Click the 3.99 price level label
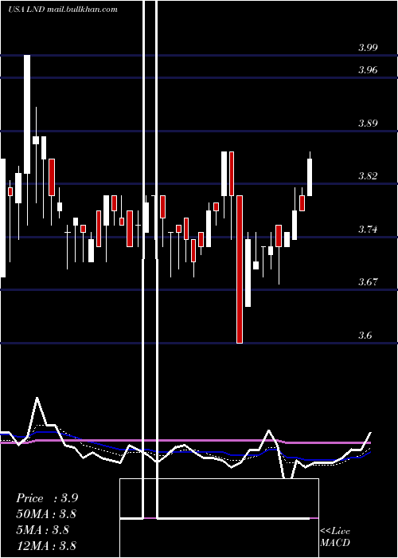 [368, 48]
